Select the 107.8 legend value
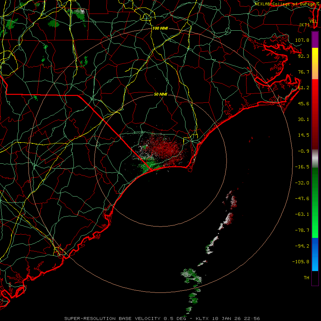Screen dimensions: 321x321 (302, 40)
